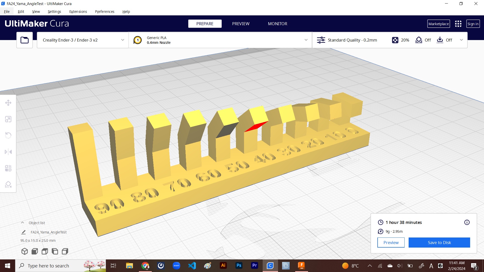The height and width of the screenshot is (272, 484).
Task: Select FA24_Yama_AngleTest in object list
Action: [x=49, y=232]
